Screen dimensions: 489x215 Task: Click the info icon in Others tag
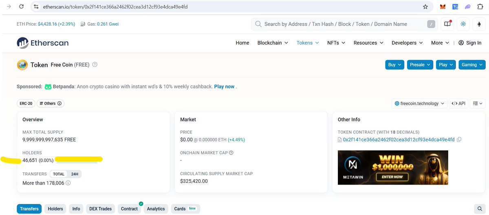[59, 104]
